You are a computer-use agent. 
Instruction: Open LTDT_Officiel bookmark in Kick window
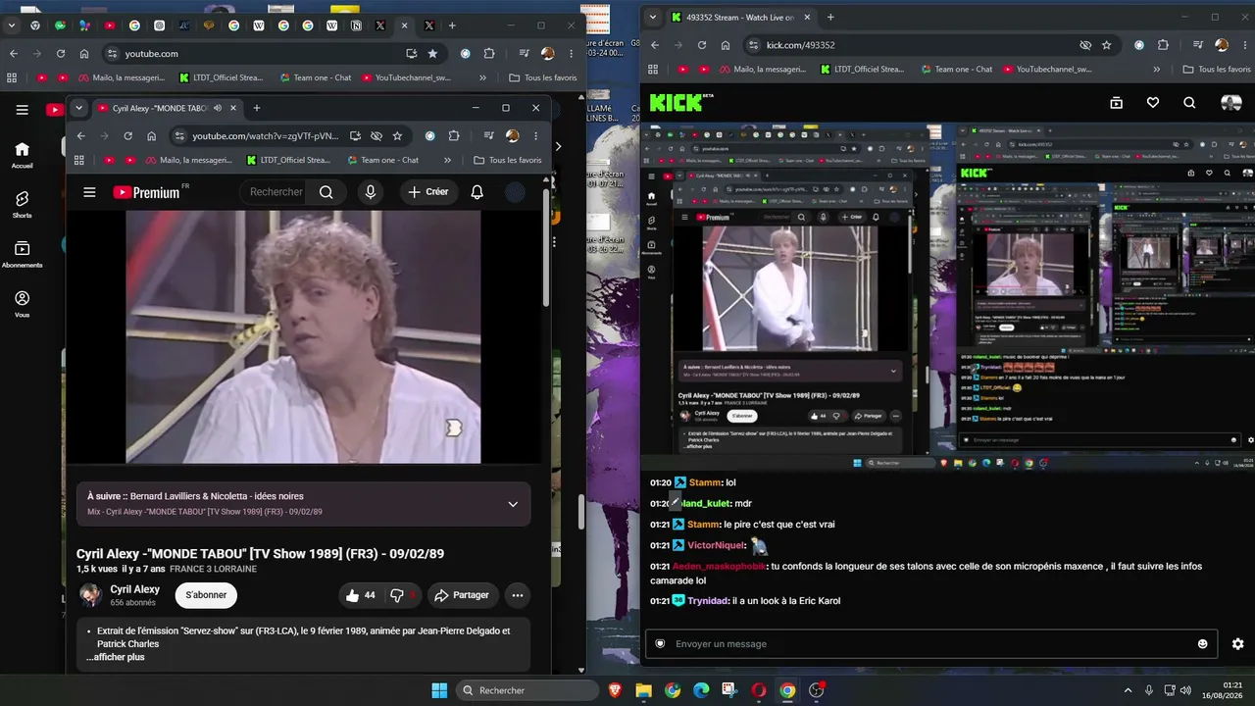[863, 70]
